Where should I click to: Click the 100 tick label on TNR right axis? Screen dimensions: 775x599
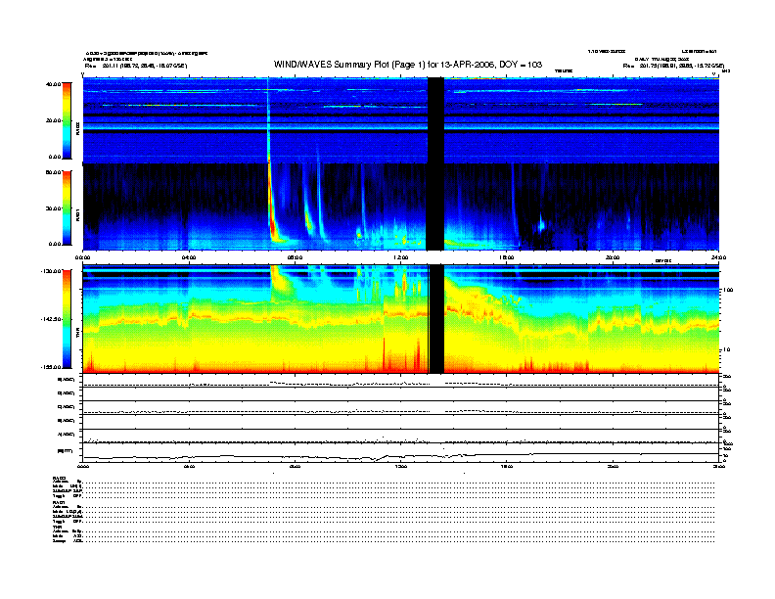[727, 290]
